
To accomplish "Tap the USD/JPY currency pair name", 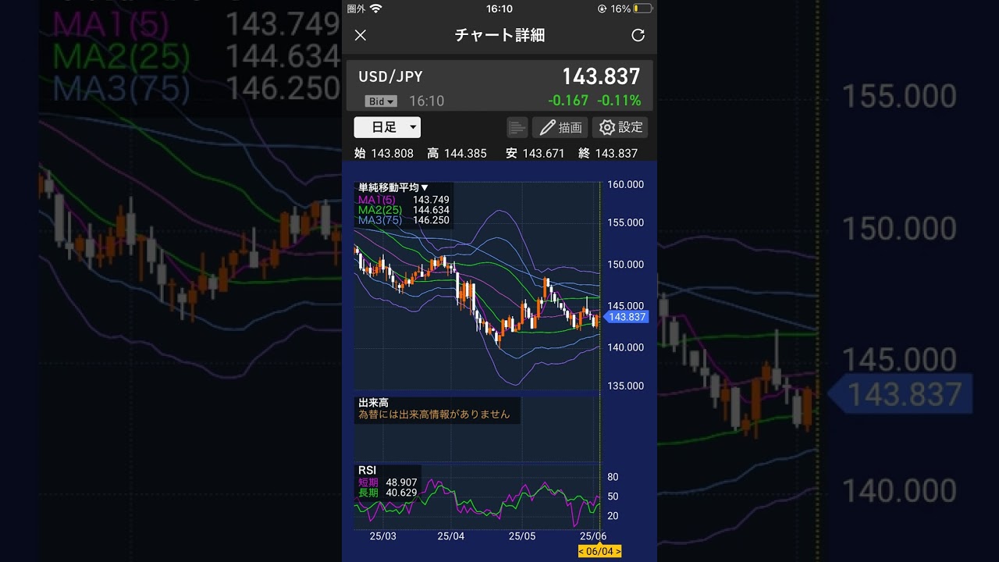I will 390,76.
